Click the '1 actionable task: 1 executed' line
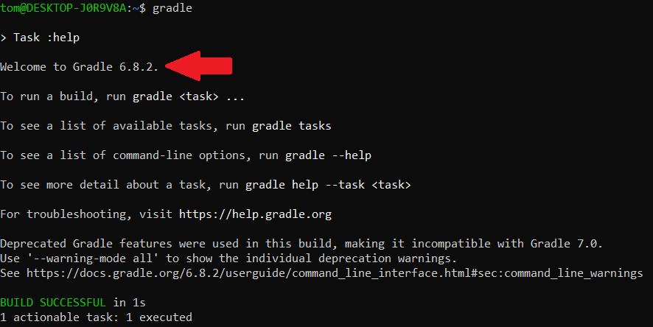 tap(96, 317)
